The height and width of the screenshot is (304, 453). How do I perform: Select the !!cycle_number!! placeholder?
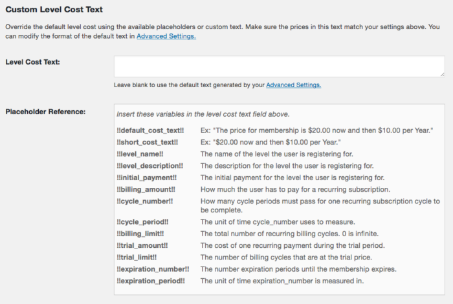pyautogui.click(x=145, y=201)
